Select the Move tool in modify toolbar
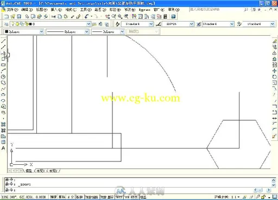Viewport: 278px width, 200px height. [x=274, y=71]
